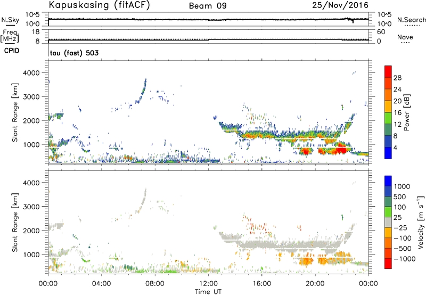The image size is (426, 295).
Task: Click the 'N.Sky' legend label
Action: [x=10, y=20]
